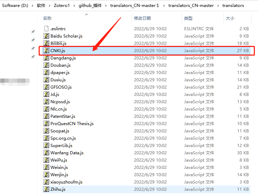Click the Ncpssd.js file icon
Screen dimensions: 258x196
pyautogui.click(x=46, y=101)
